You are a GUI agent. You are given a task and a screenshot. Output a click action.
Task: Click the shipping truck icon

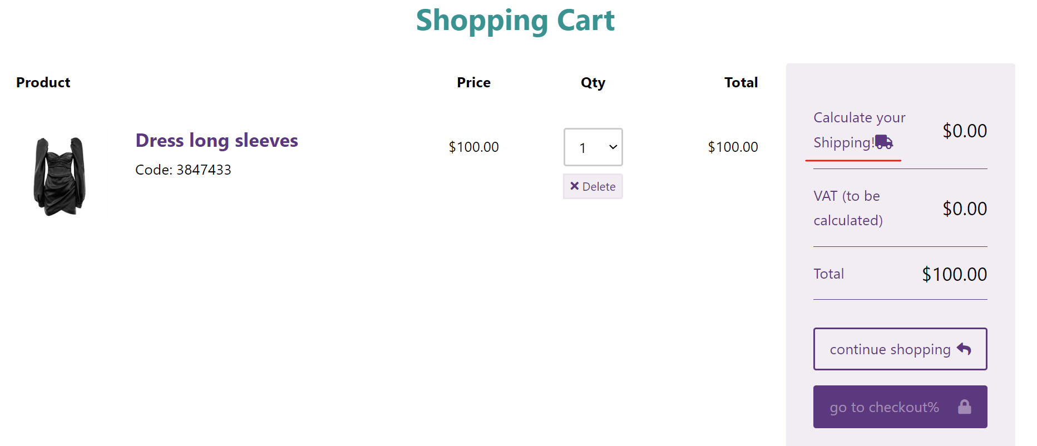coord(884,142)
